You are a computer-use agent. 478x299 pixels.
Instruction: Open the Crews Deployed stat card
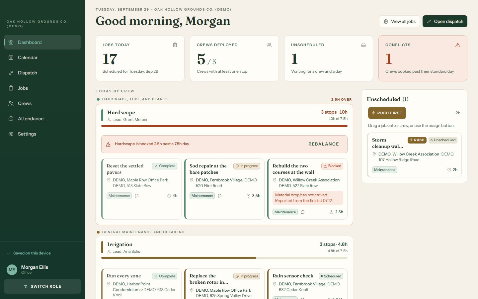pos(234,58)
